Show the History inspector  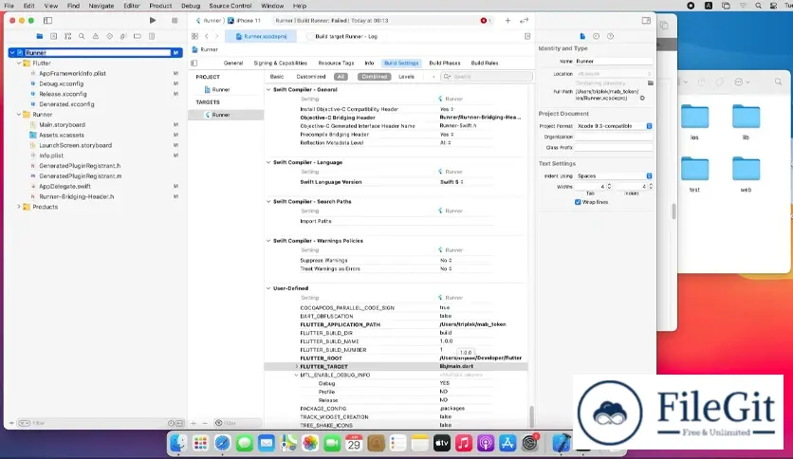pyautogui.click(x=597, y=36)
